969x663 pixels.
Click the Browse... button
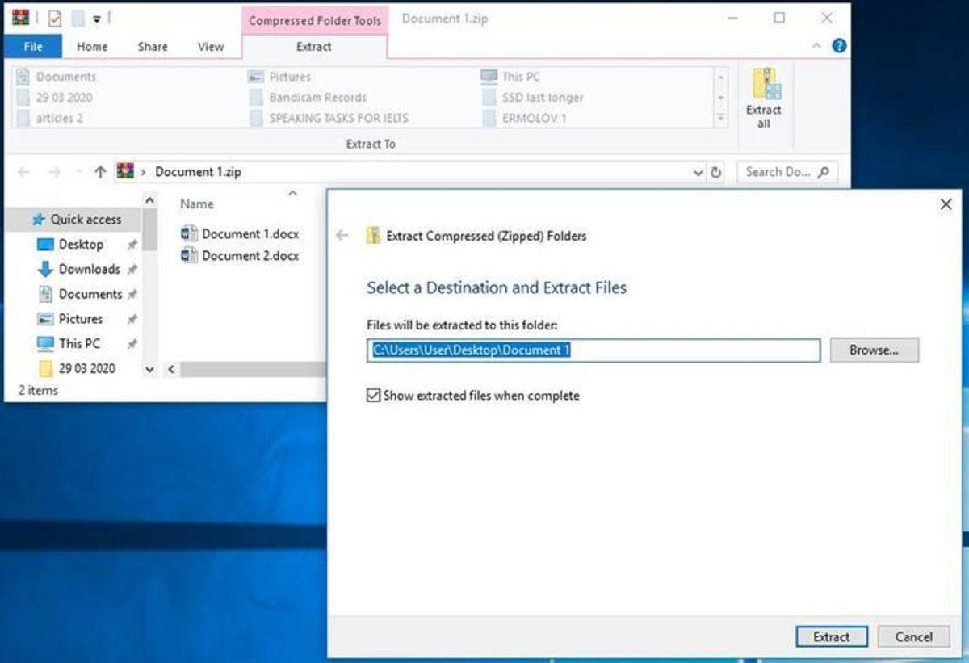pyautogui.click(x=875, y=350)
